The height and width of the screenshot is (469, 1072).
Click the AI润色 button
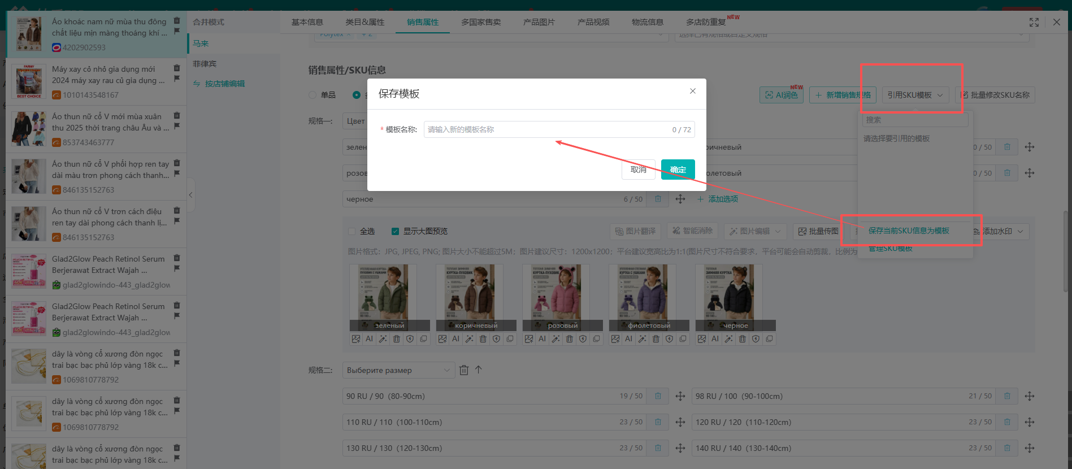pyautogui.click(x=782, y=95)
